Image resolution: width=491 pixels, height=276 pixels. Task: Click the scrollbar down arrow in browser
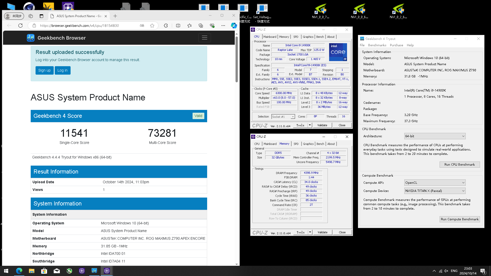[237, 264]
